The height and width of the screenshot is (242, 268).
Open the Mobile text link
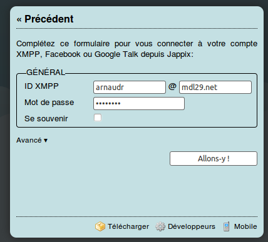245,226
